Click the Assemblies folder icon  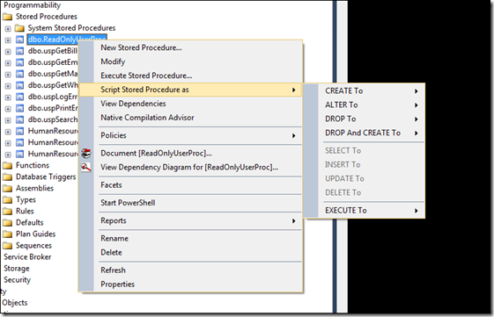(x=7, y=189)
